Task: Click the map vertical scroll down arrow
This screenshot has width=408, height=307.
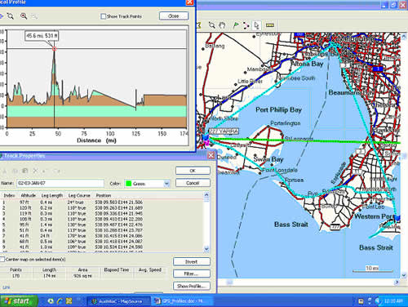Action: pyautogui.click(x=404, y=275)
